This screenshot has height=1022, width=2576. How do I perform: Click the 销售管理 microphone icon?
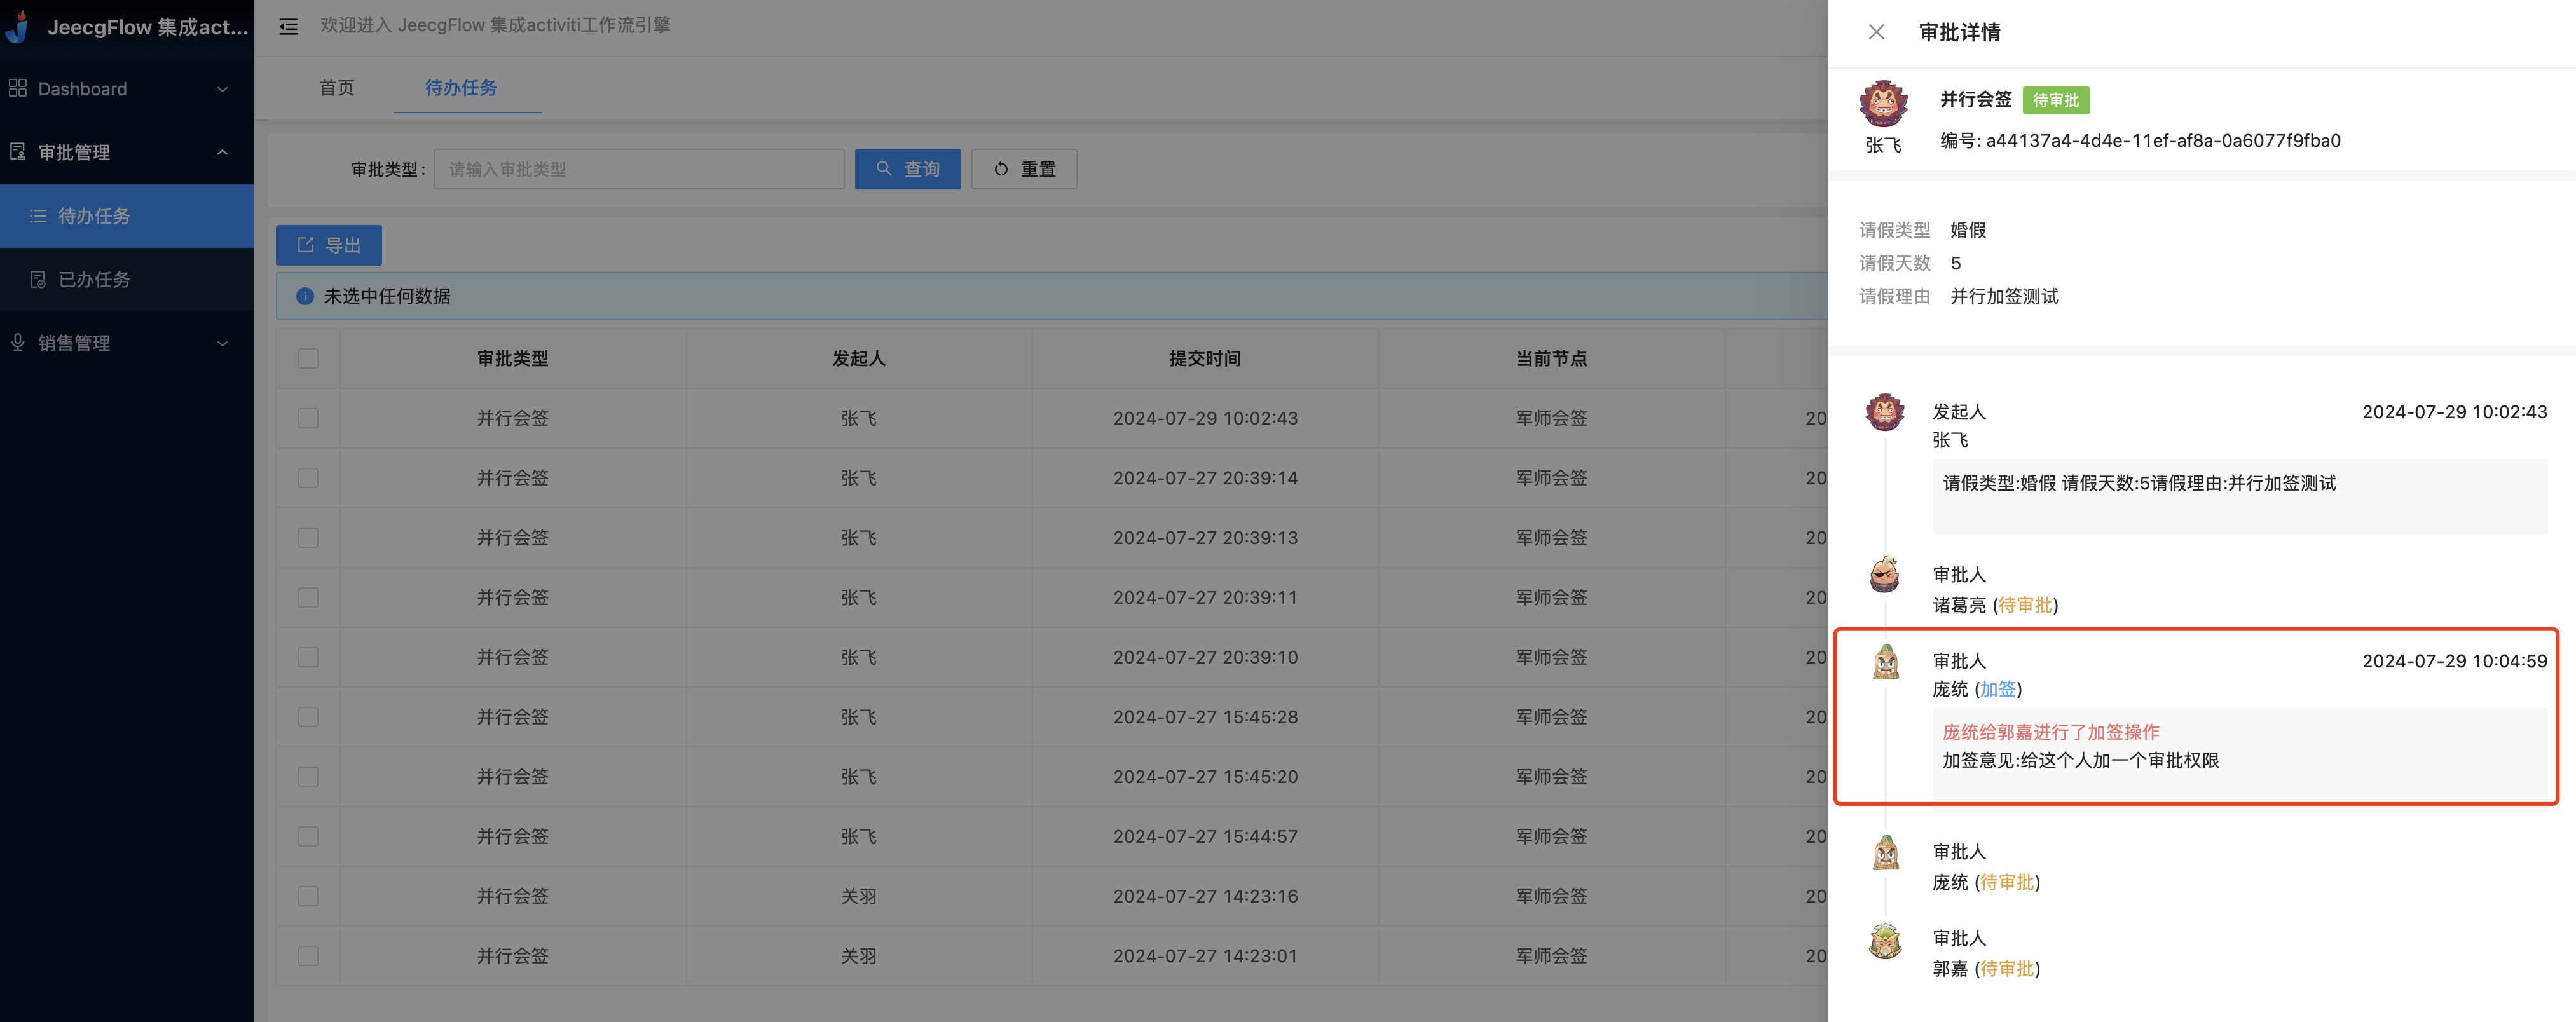tap(17, 343)
